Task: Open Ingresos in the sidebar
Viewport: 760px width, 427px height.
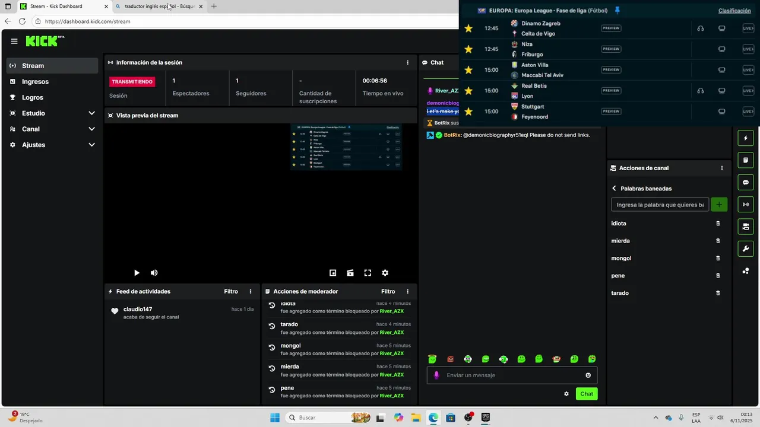Action: click(52, 82)
